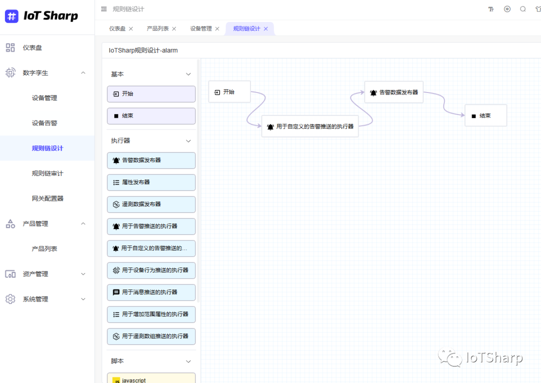This screenshot has height=383, width=541.
Task: Click bell icon on canvas 用于自定义的告警推送的执行器 node
Action: (270, 127)
